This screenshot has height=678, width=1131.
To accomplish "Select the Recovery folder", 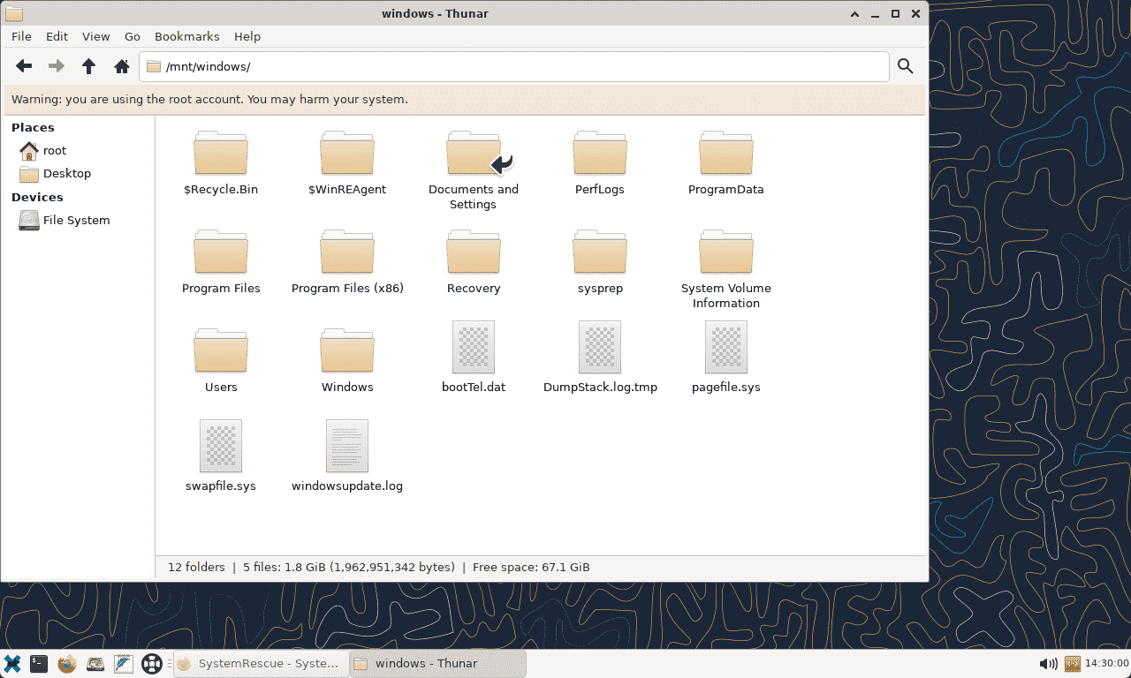I will pos(474,262).
